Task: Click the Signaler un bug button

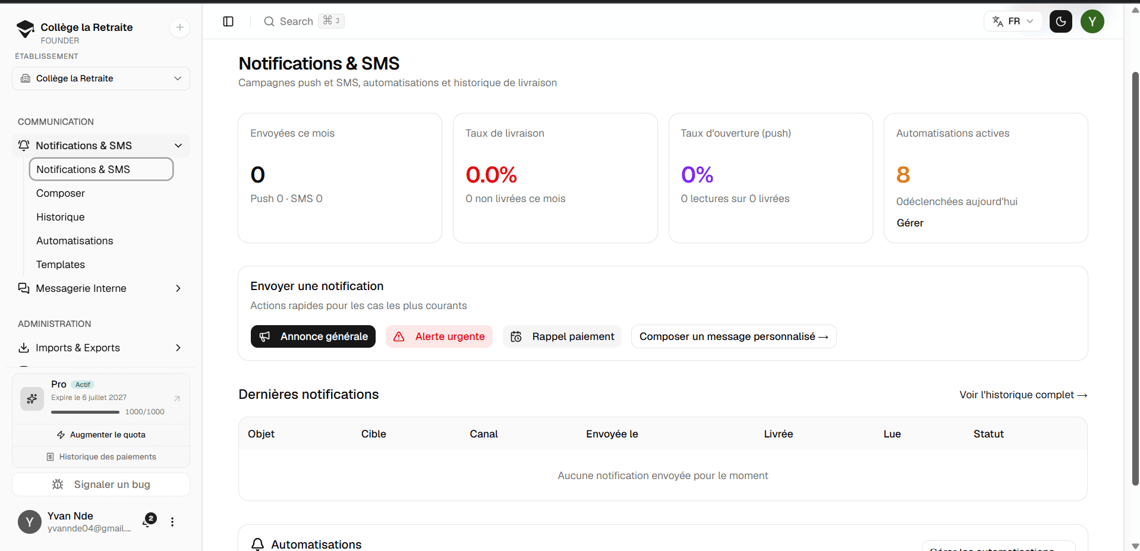Action: click(101, 484)
